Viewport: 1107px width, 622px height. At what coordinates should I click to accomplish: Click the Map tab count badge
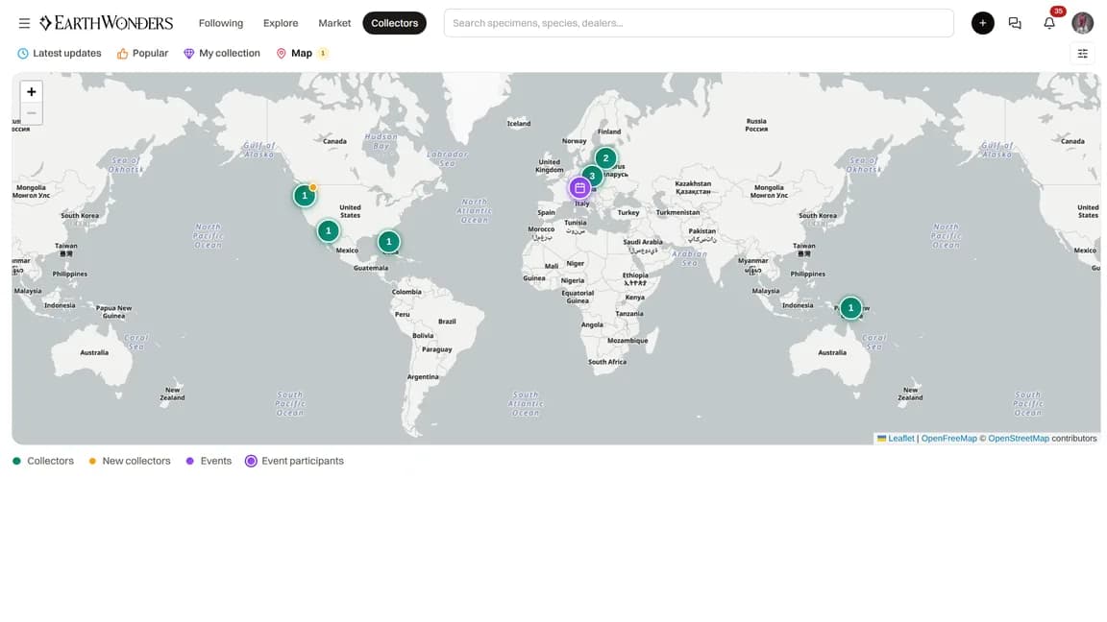pos(323,54)
